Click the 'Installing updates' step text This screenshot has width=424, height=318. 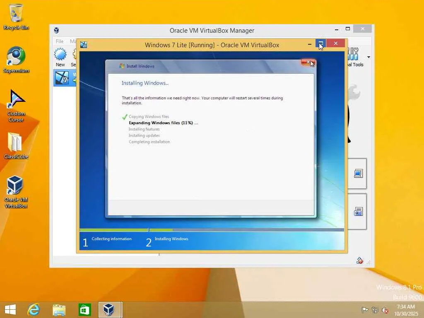(x=144, y=135)
